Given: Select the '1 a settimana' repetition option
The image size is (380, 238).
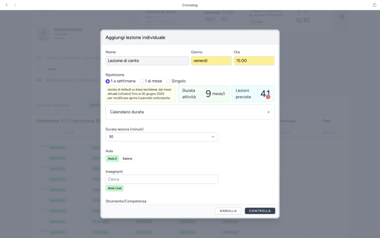Looking at the screenshot, I should (108, 81).
